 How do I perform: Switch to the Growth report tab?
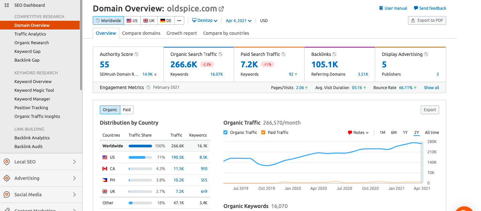pos(182,33)
